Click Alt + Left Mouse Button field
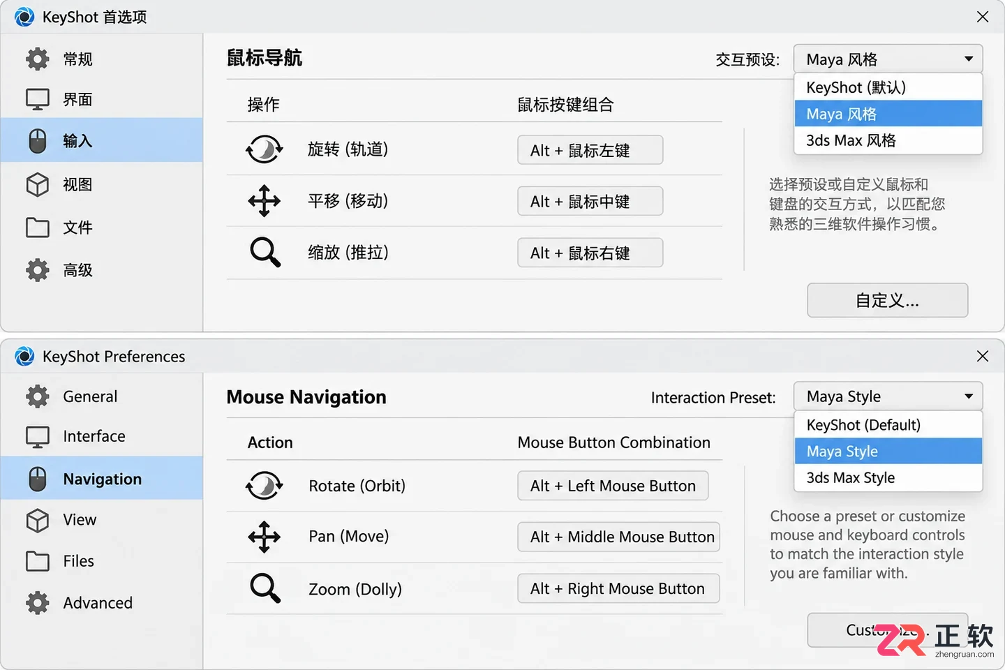This screenshot has height=670, width=1005. [613, 486]
